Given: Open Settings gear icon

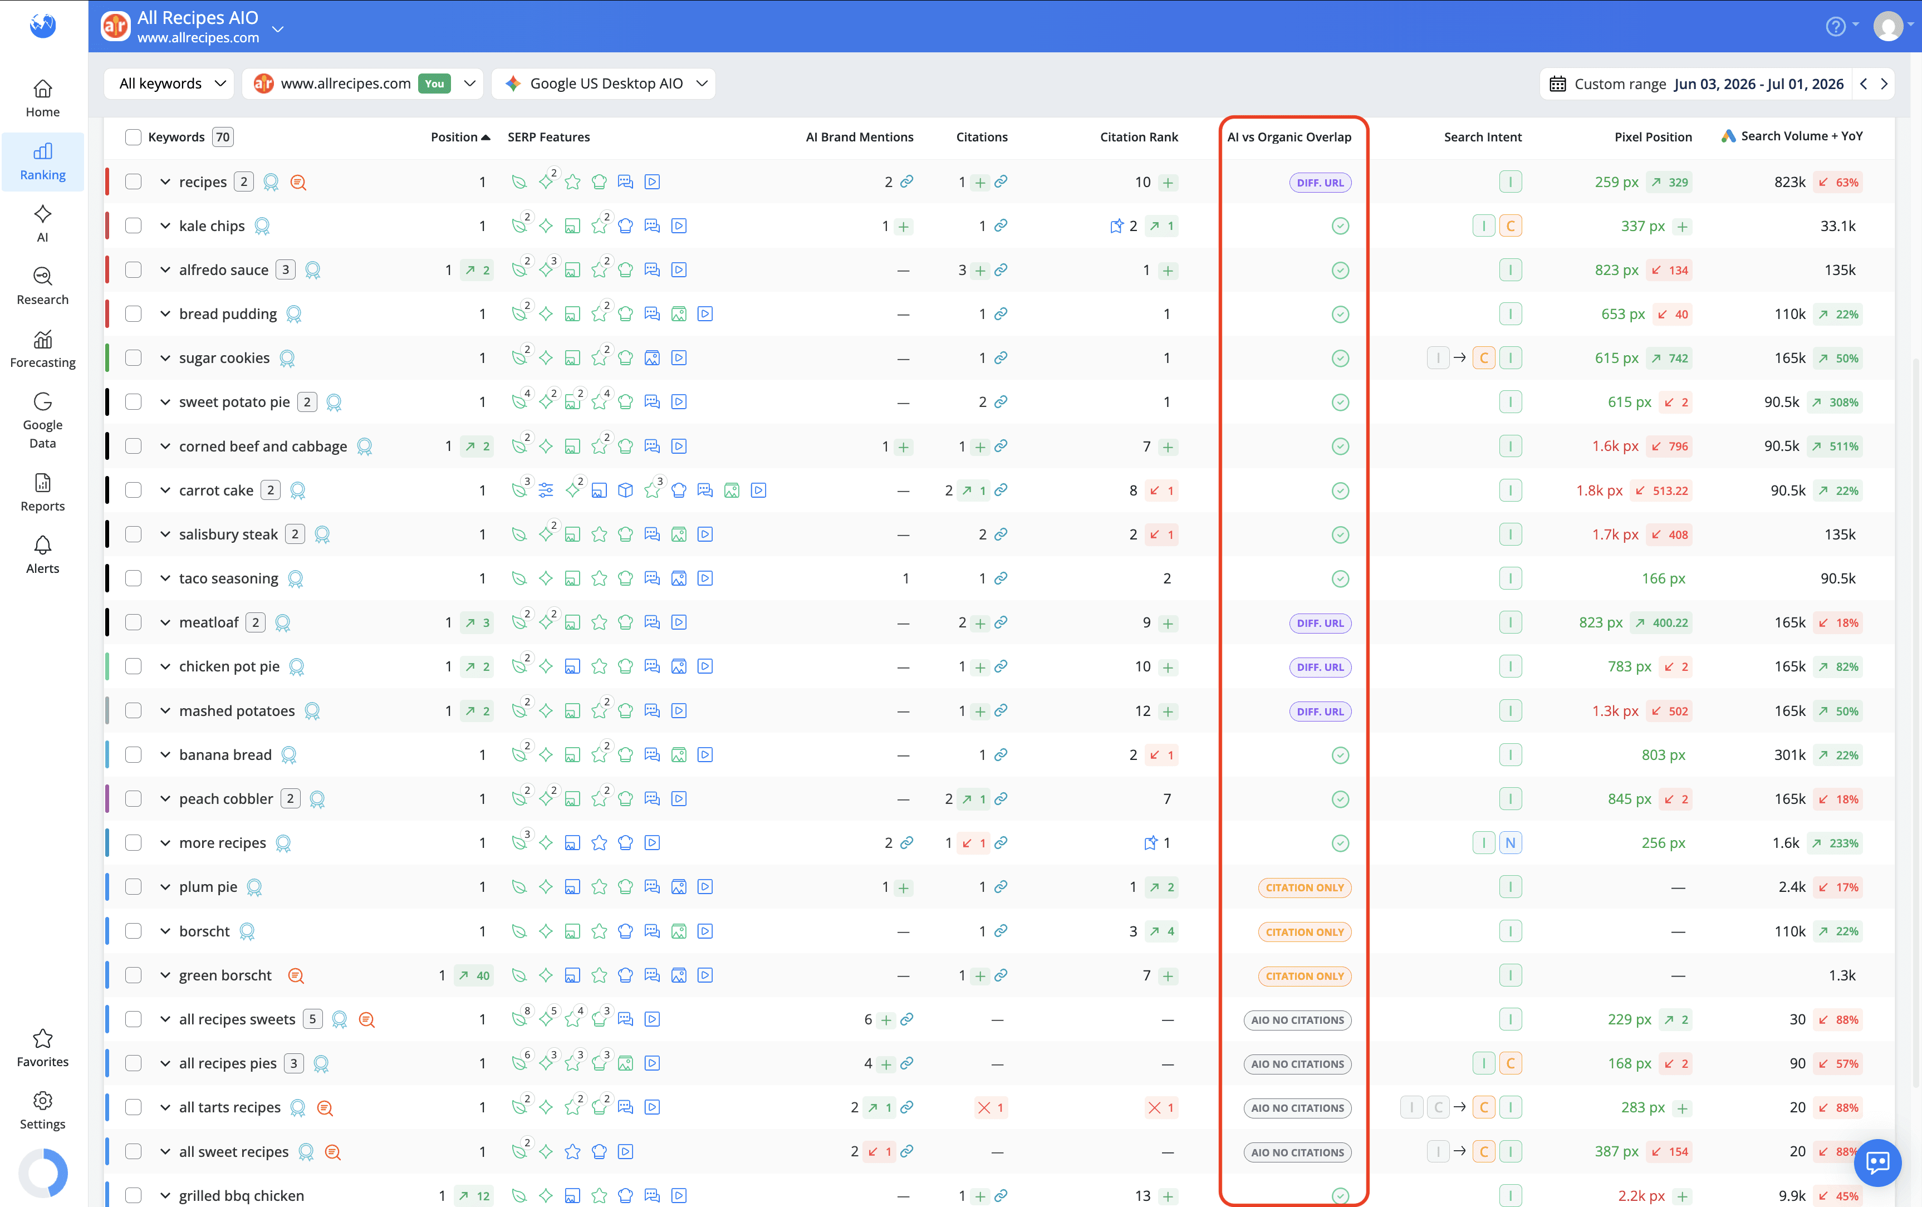Looking at the screenshot, I should pos(42,1101).
